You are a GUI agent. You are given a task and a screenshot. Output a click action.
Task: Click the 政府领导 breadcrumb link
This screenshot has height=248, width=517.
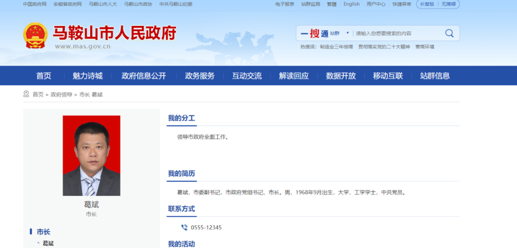pos(61,95)
